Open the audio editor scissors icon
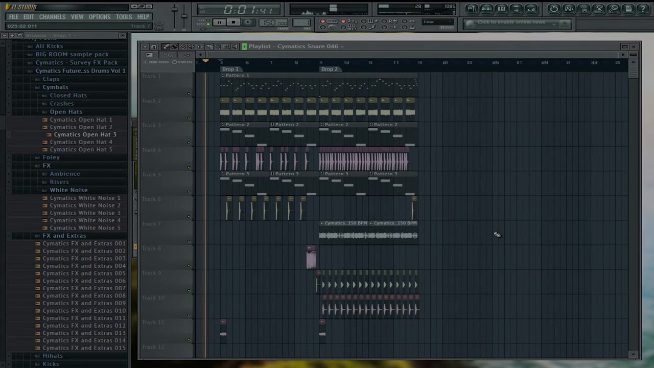654x368 pixels. tap(598, 9)
